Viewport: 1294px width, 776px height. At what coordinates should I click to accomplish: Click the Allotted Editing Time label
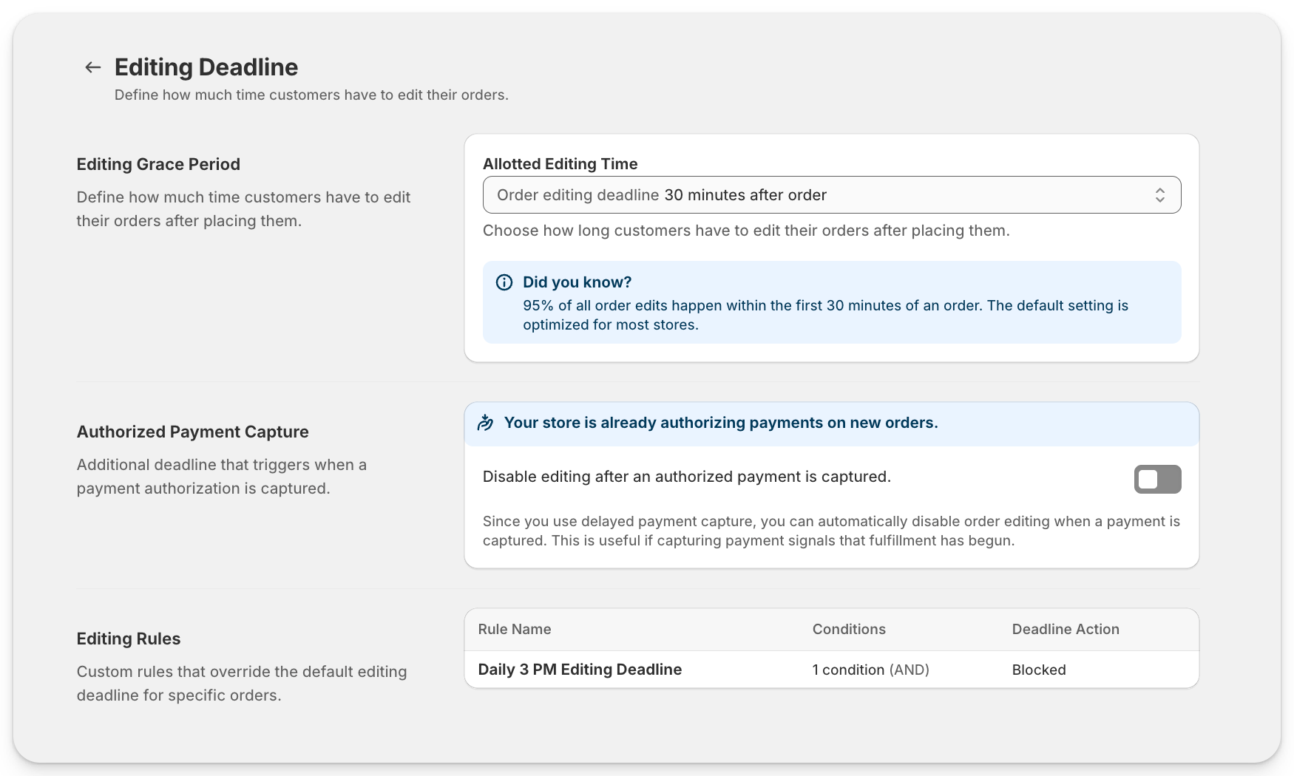560,164
